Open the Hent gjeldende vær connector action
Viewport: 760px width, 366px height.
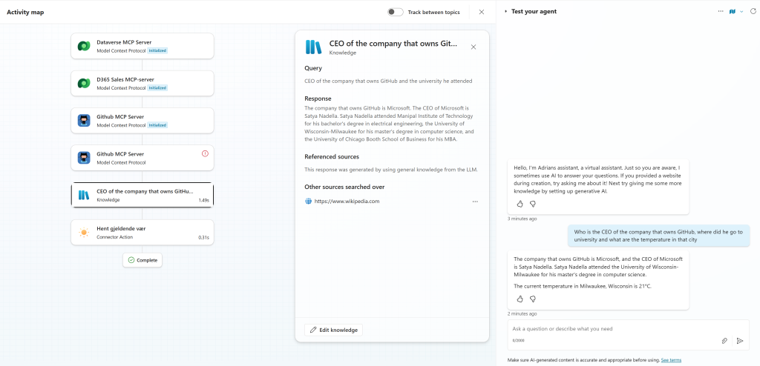pos(142,233)
